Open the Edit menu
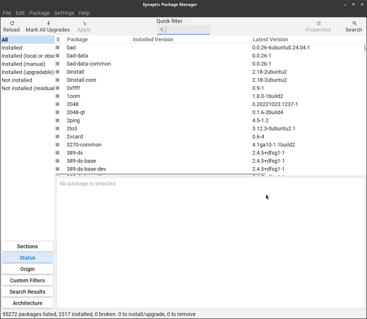The height and width of the screenshot is (319, 367). pos(20,13)
